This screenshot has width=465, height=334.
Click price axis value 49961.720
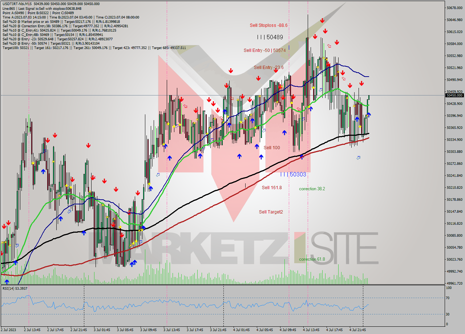point(455,283)
